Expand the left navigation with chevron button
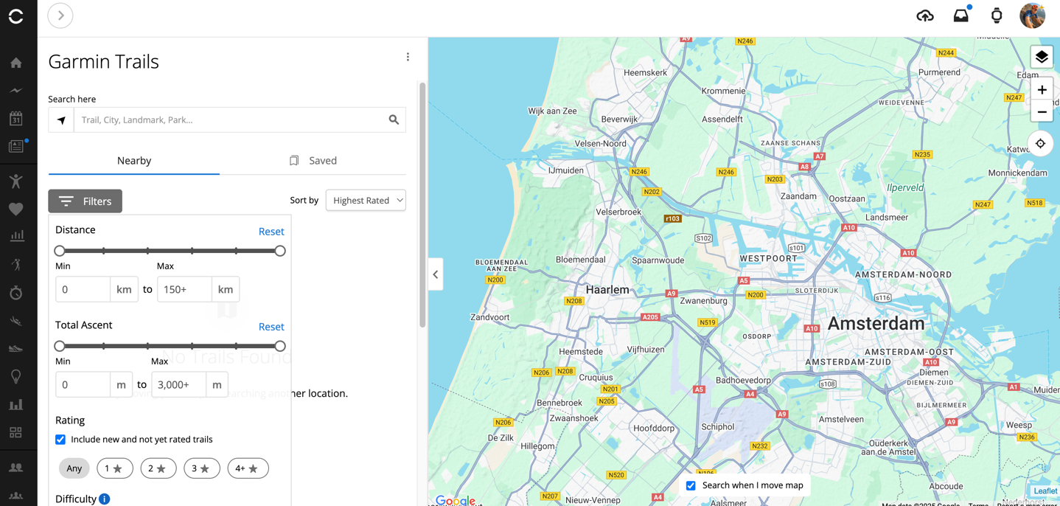The image size is (1060, 506). click(60, 15)
